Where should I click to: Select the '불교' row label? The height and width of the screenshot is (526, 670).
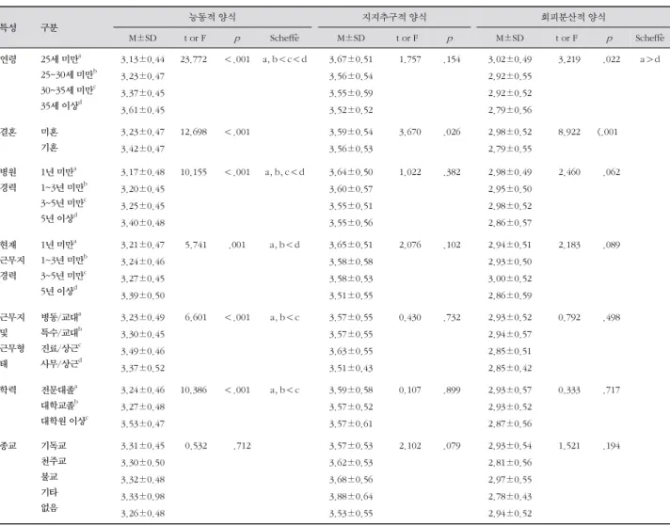pos(49,476)
